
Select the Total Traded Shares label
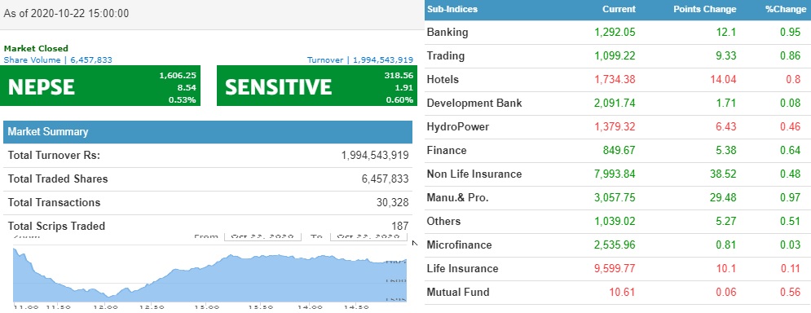[x=58, y=179]
